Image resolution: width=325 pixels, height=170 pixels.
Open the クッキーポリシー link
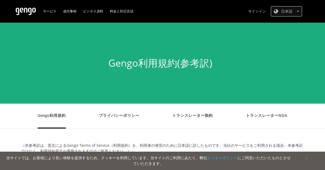(x=222, y=158)
